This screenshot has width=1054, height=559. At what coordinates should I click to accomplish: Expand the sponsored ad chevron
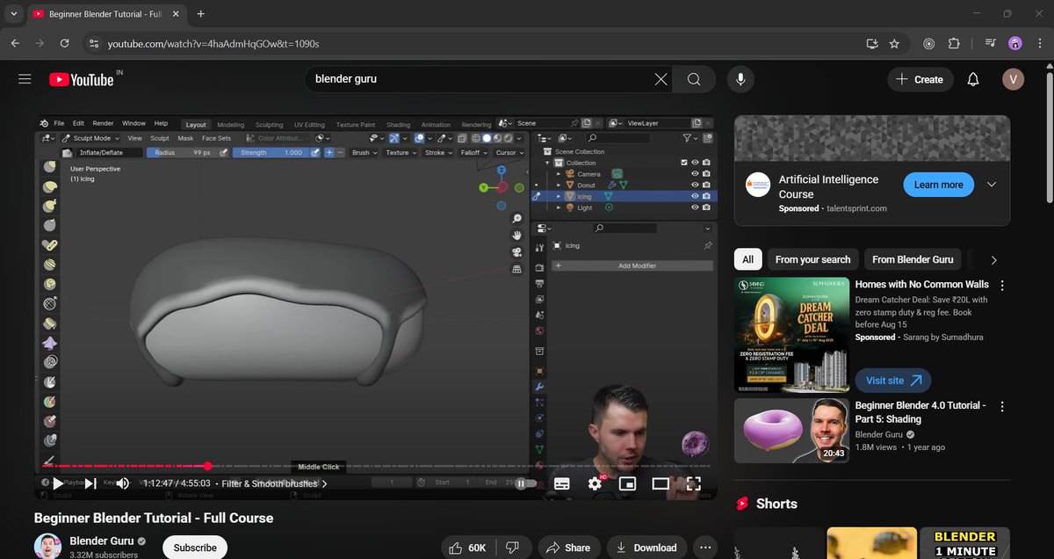click(992, 185)
